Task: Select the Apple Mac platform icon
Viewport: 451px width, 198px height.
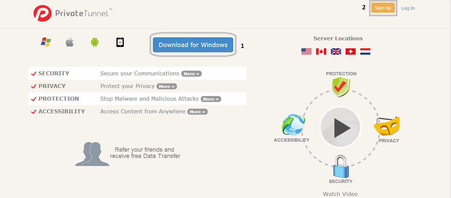Action: click(x=70, y=42)
